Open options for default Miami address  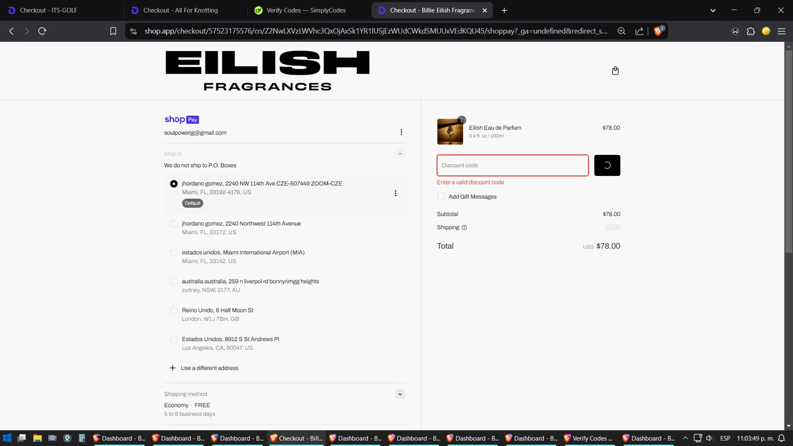(395, 193)
